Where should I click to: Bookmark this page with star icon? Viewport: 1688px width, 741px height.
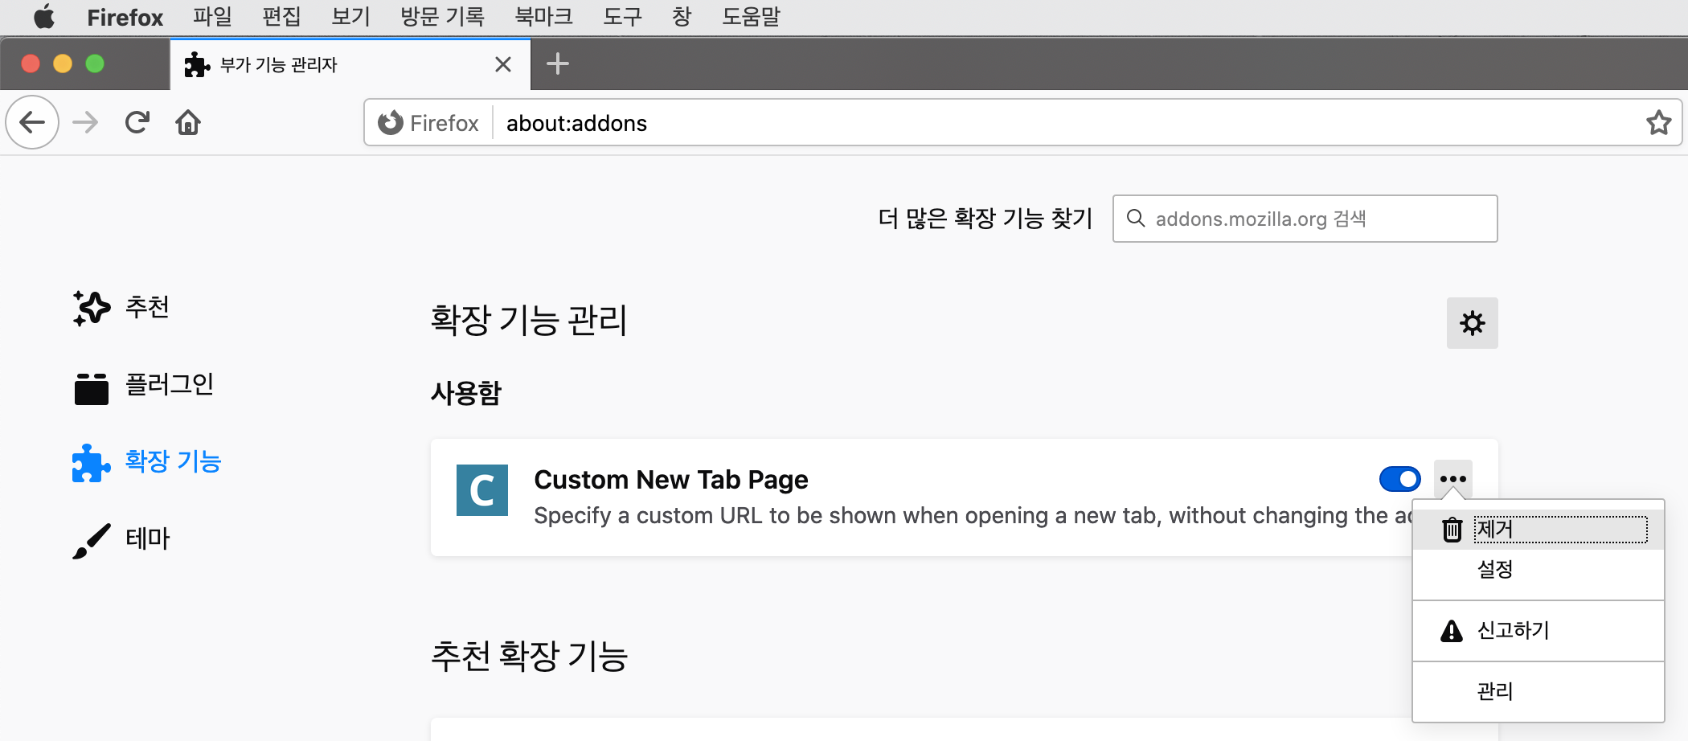(x=1658, y=123)
